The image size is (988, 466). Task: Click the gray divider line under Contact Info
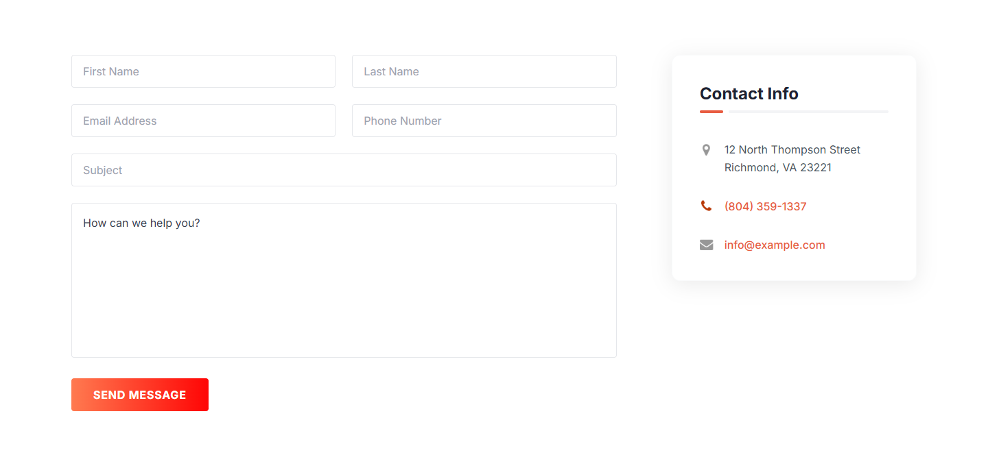point(810,111)
